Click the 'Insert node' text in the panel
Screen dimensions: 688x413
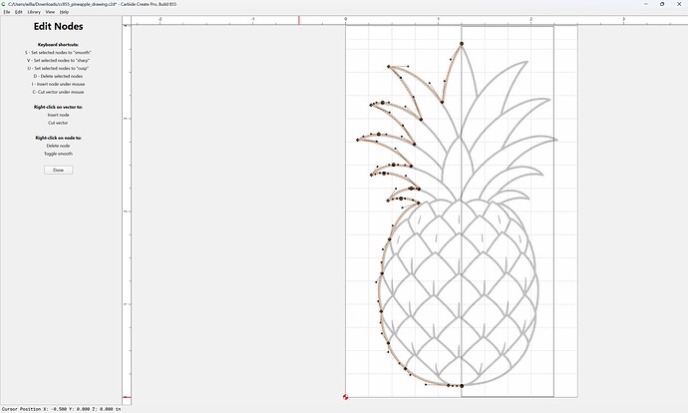[x=58, y=115]
